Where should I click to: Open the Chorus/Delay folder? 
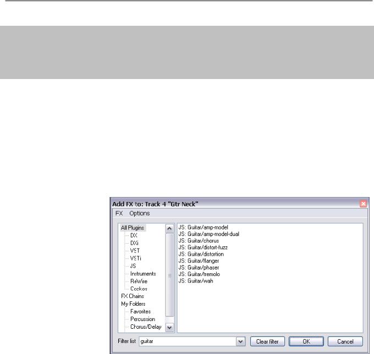point(146,327)
